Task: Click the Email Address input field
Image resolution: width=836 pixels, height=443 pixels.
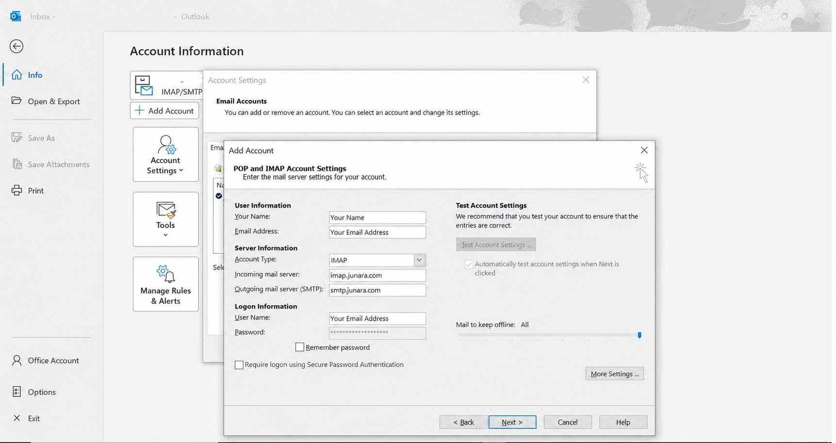Action: [x=377, y=232]
